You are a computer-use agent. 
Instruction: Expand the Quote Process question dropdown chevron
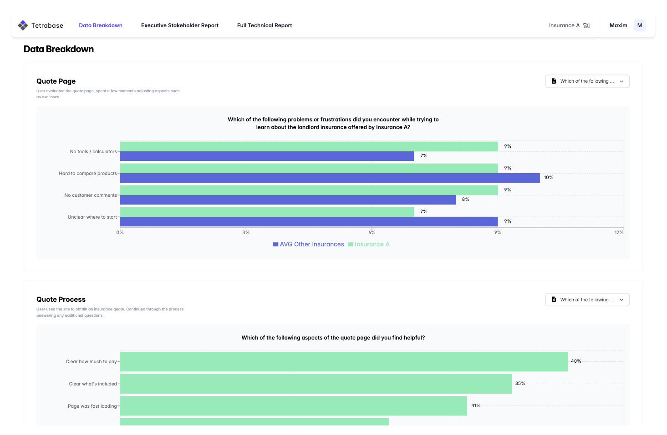tap(621, 300)
